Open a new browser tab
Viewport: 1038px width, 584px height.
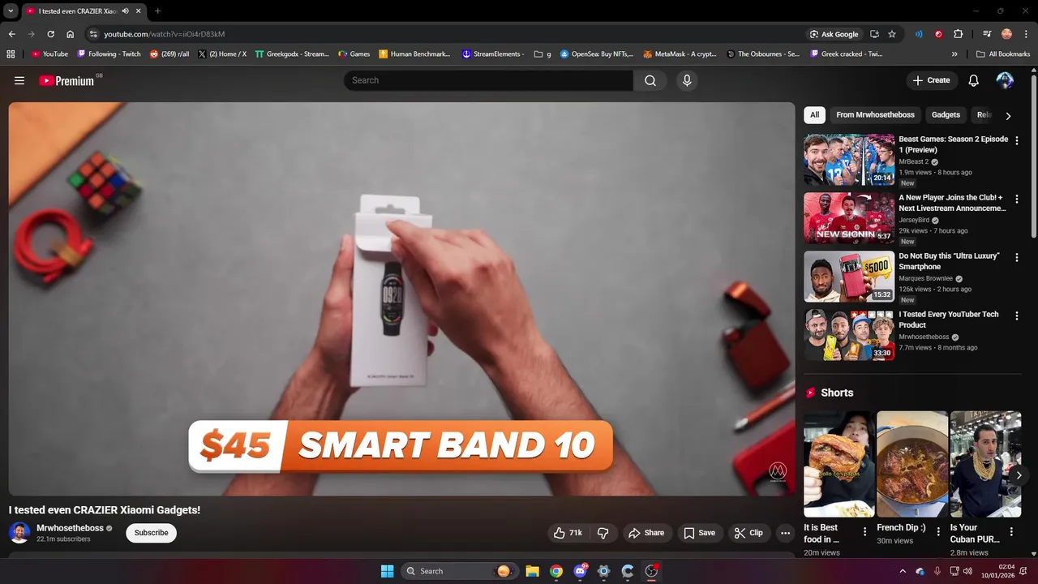157,11
